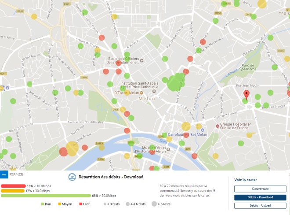Click the 'Voir la carte:' heading
Screen dimensions: 290x215
pos(246,180)
